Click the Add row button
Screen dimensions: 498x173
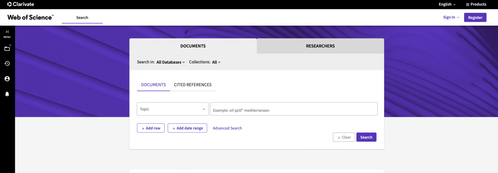click(151, 128)
